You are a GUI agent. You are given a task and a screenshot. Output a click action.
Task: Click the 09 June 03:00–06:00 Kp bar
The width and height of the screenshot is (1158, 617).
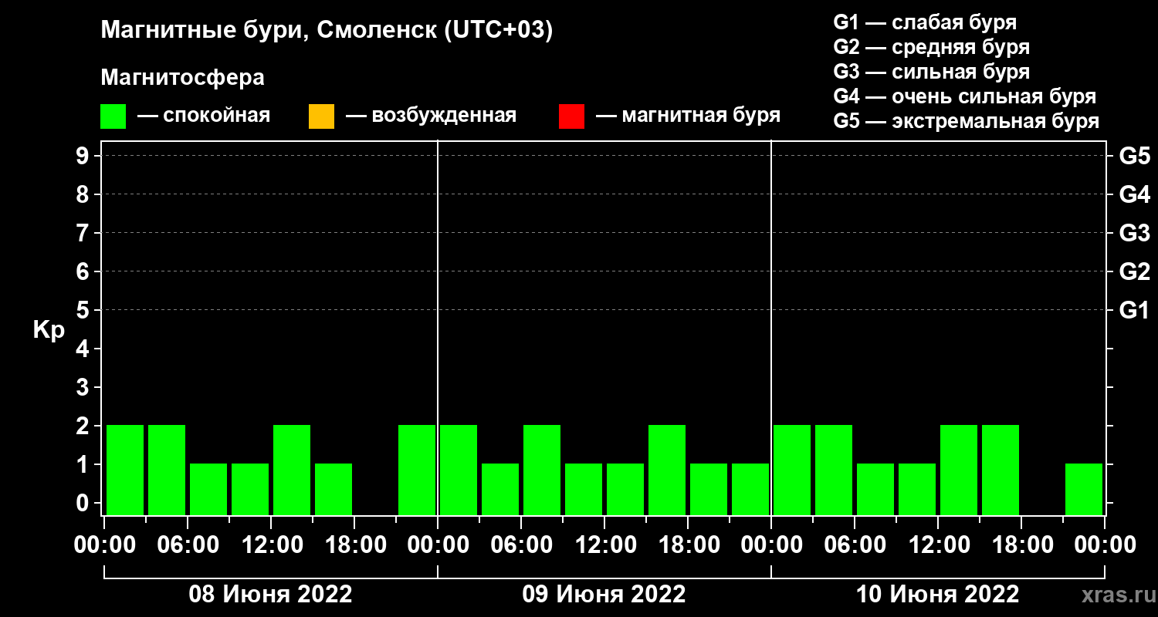pos(500,489)
